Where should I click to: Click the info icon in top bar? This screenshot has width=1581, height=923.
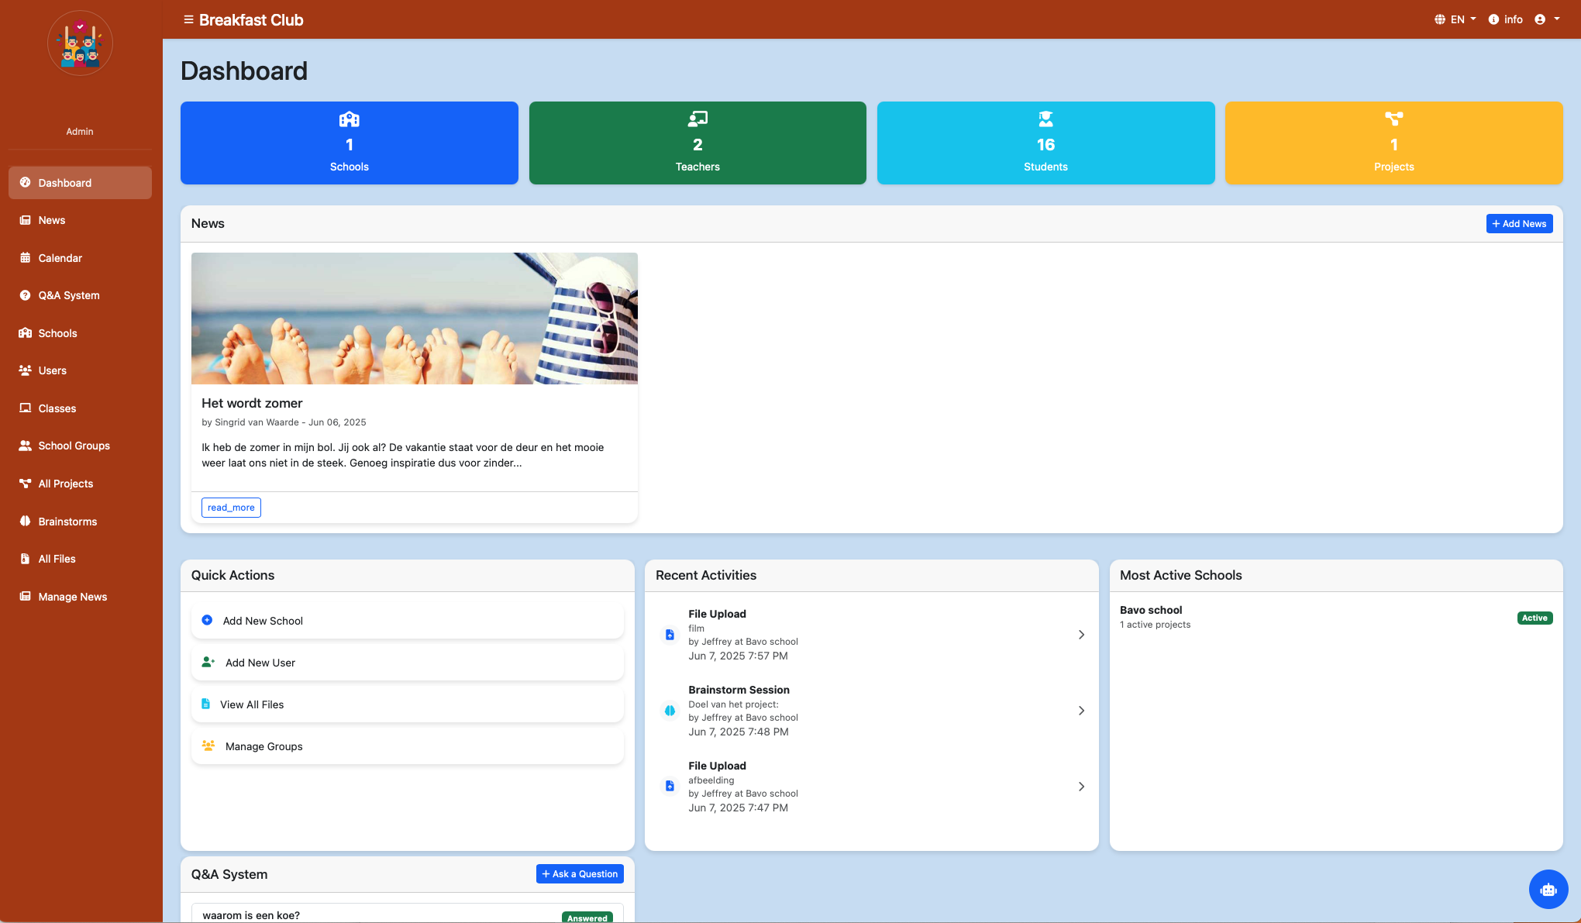point(1493,19)
